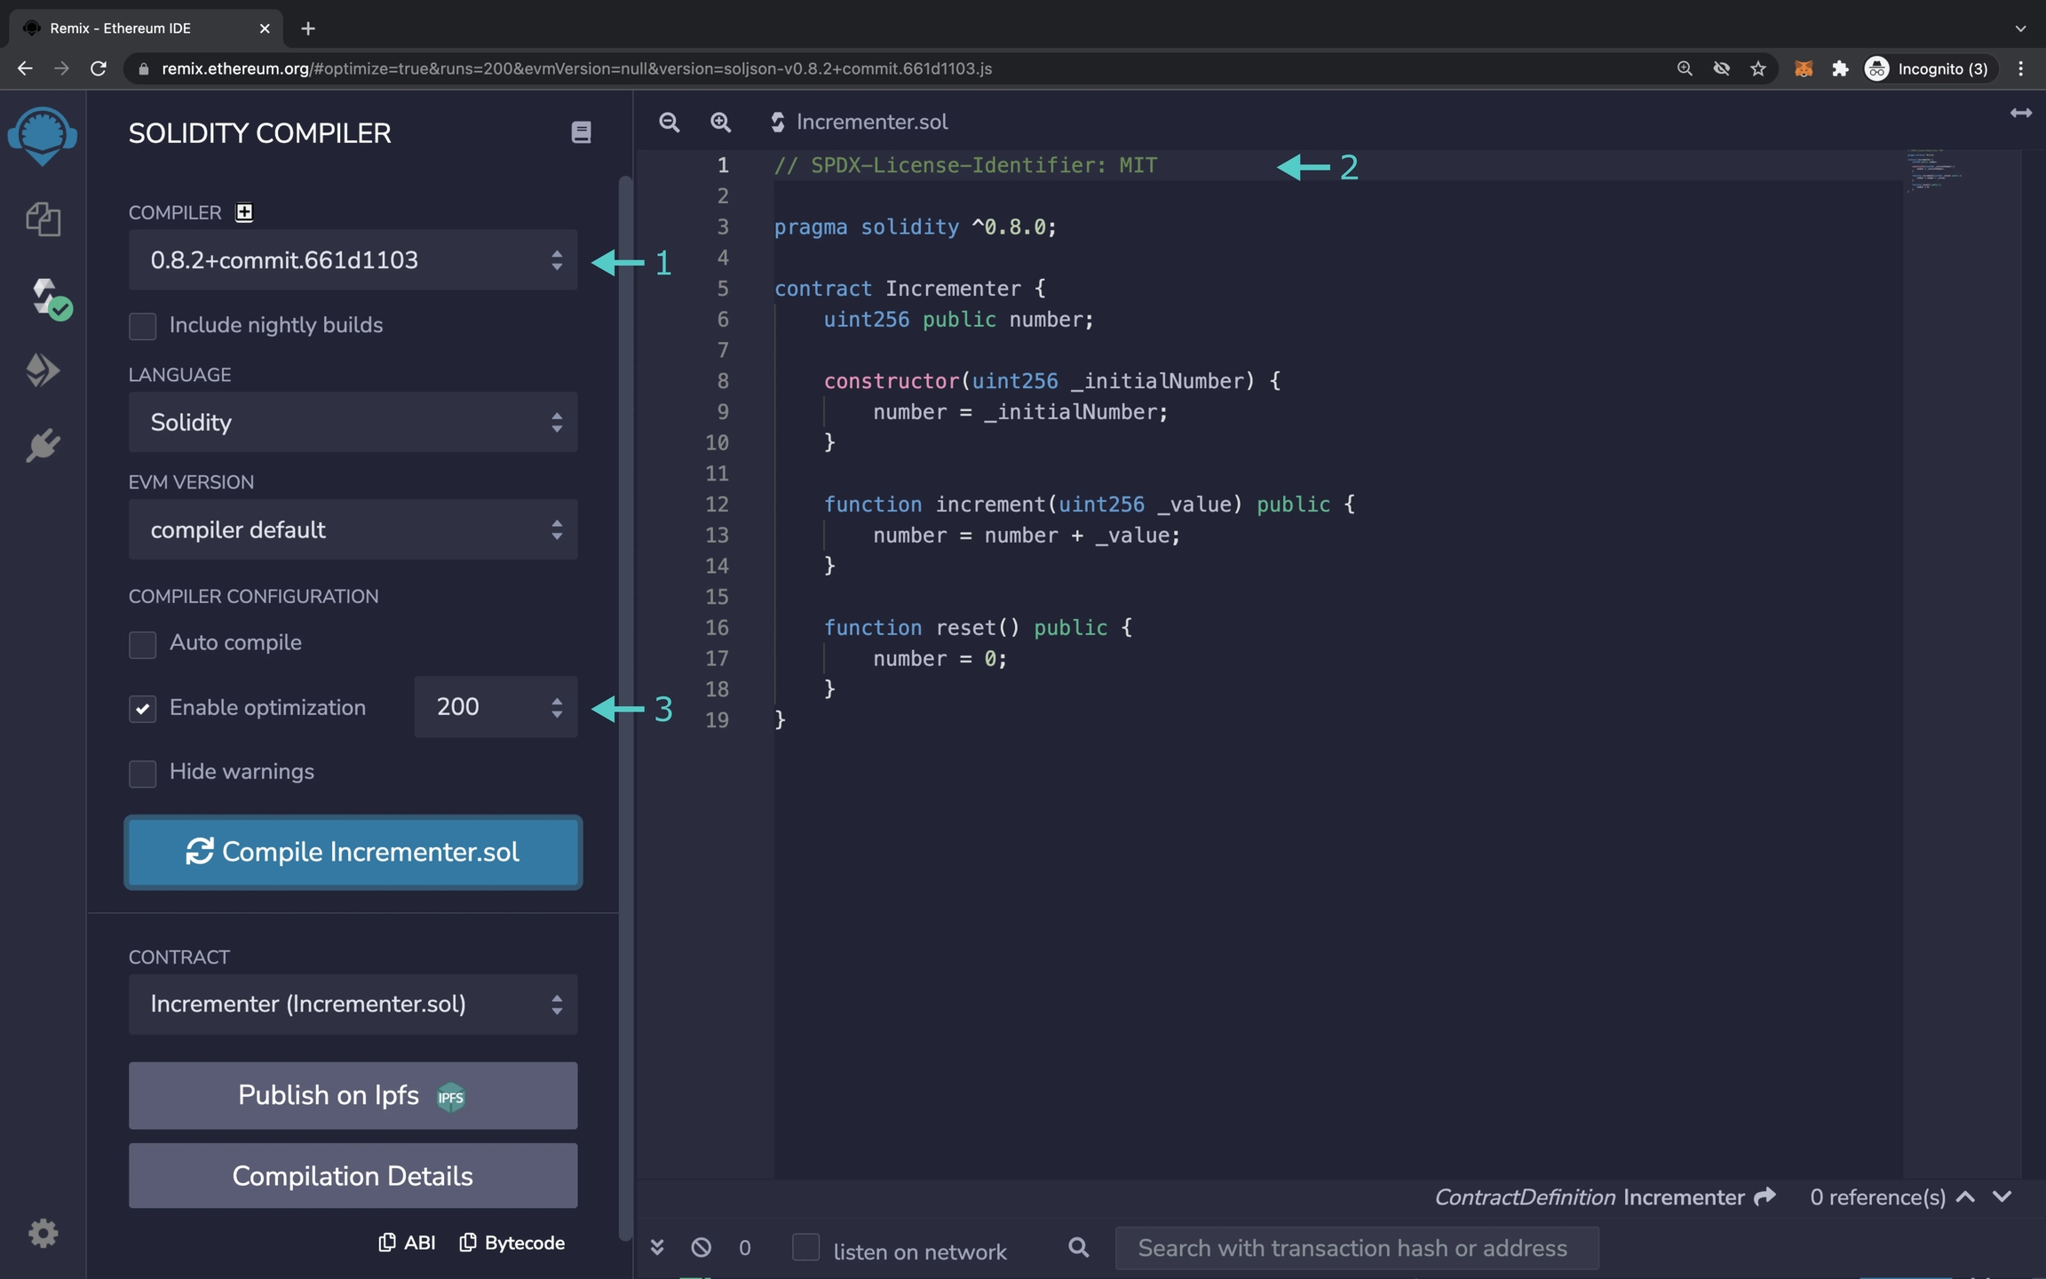Open the File Explorer sidebar icon
The width and height of the screenshot is (2046, 1279).
coord(43,219)
